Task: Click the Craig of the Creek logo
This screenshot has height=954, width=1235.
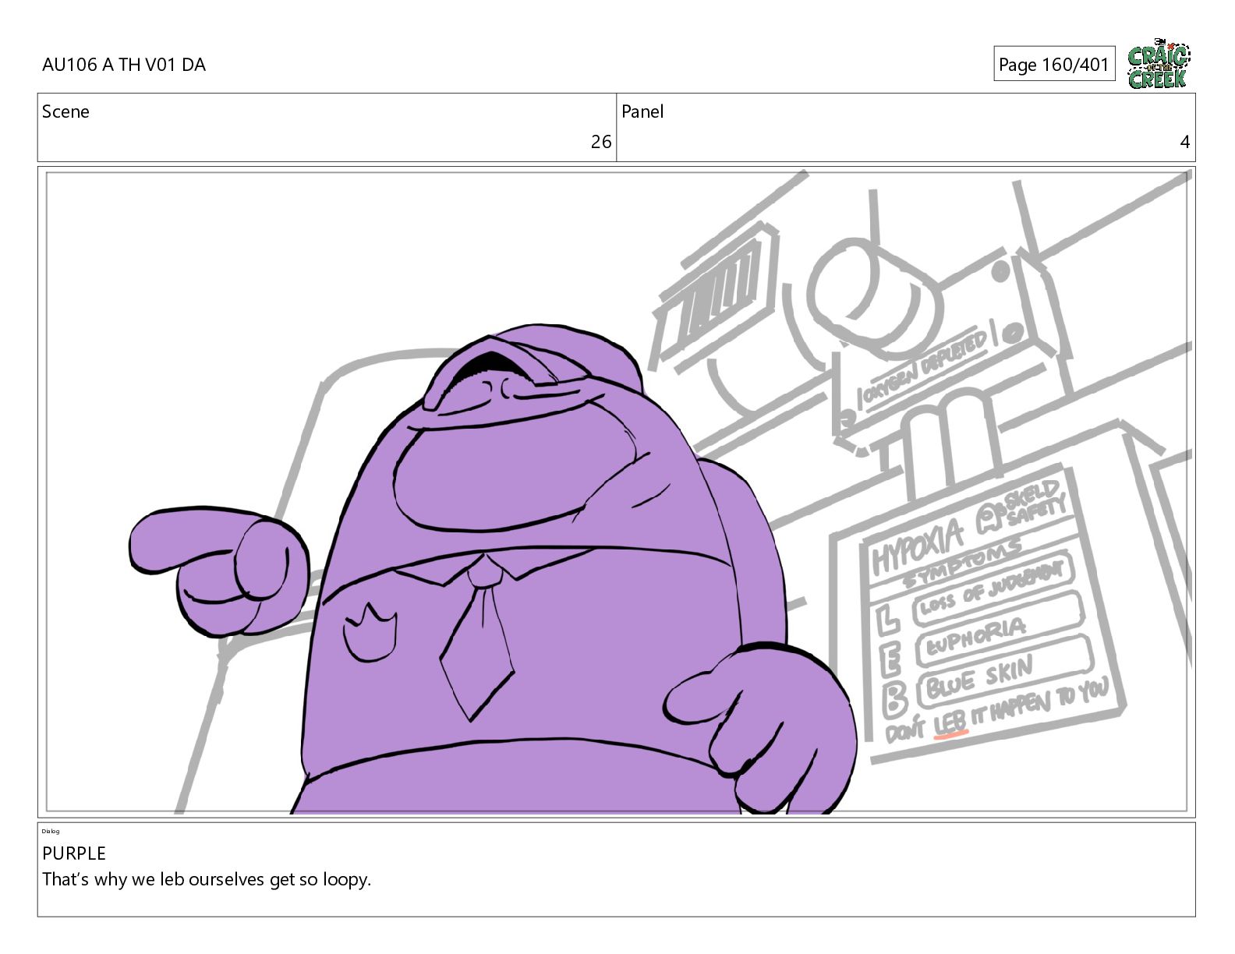Action: point(1159,64)
